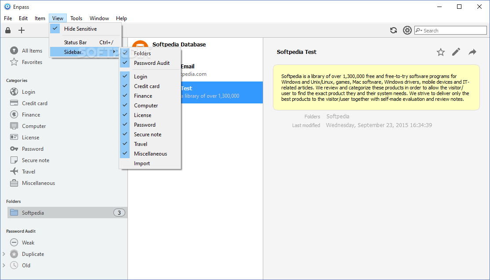Add a new item with plus icon
The image size is (490, 280).
tap(21, 30)
